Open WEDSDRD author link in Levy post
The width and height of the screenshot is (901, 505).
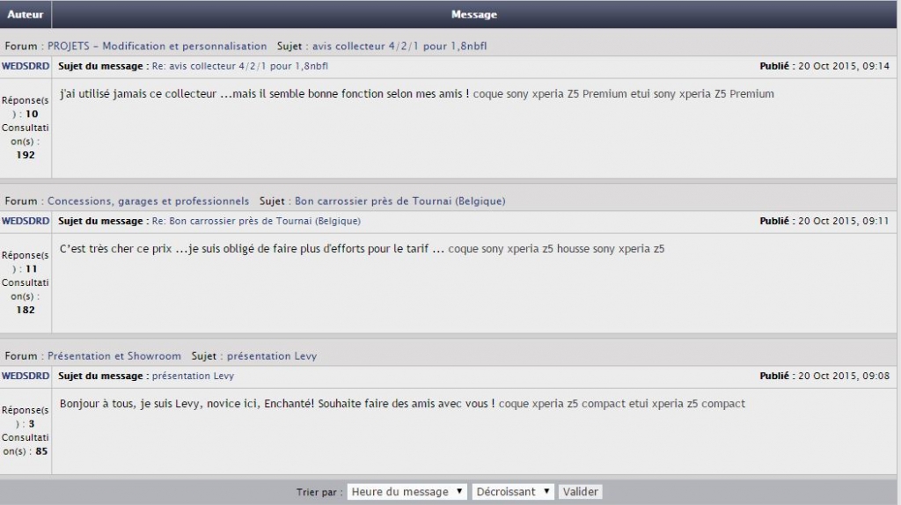[26, 377]
